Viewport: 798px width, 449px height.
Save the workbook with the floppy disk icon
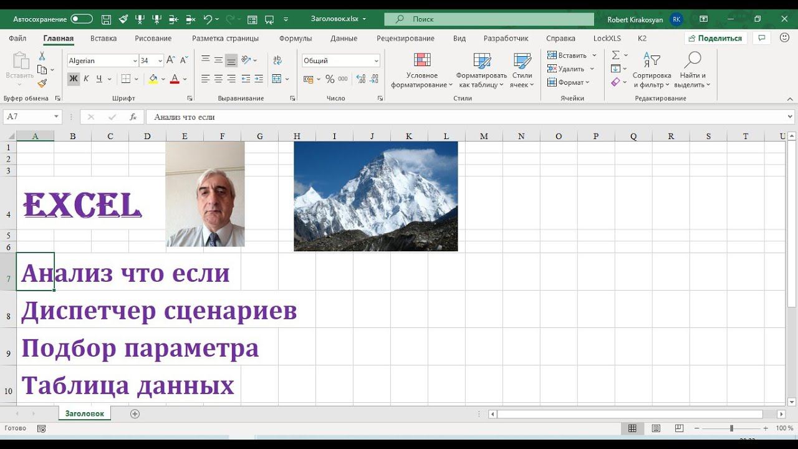click(106, 19)
